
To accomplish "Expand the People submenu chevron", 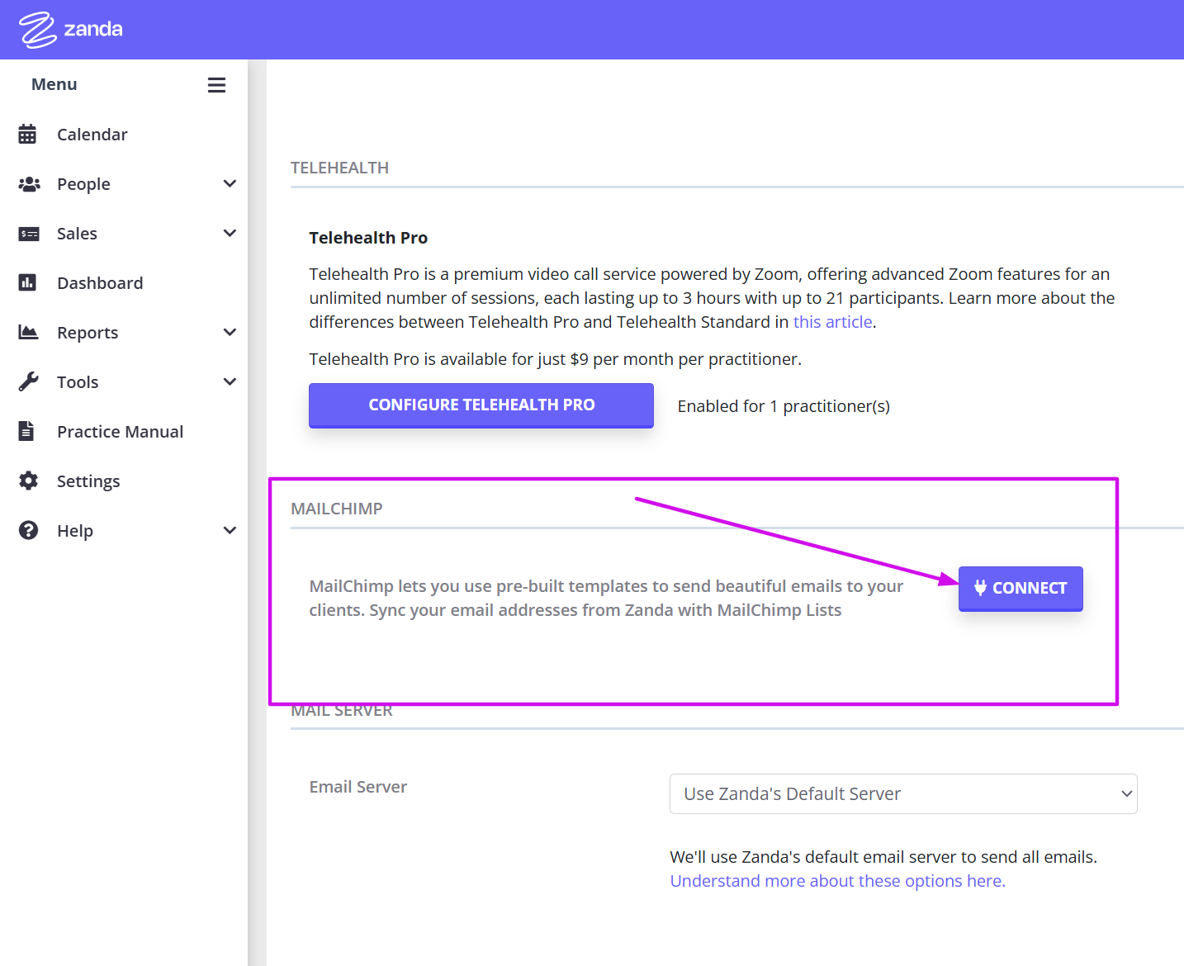I will click(x=230, y=183).
